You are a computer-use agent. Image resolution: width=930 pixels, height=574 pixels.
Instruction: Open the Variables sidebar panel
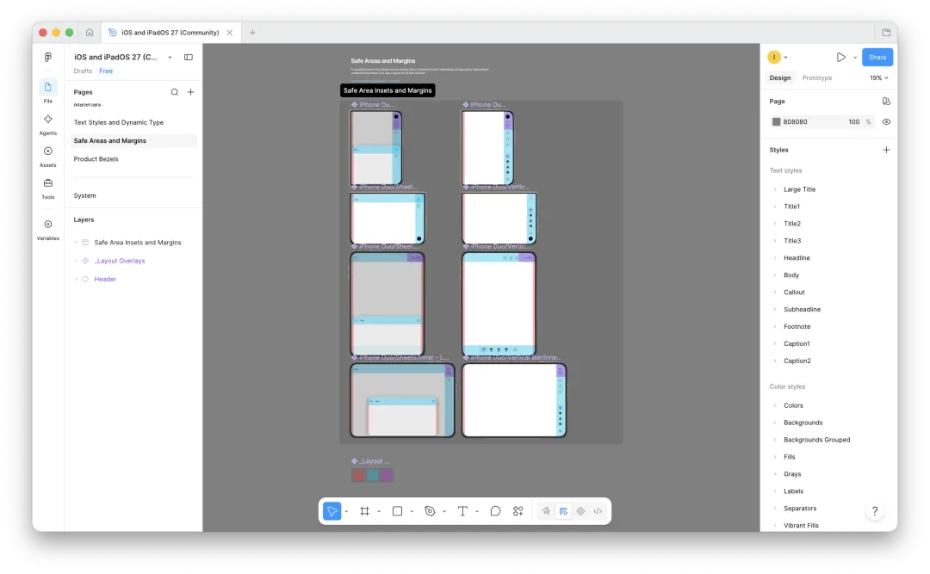pos(48,224)
